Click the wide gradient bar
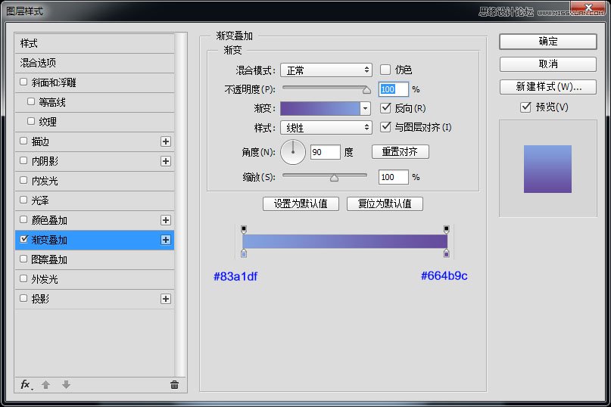 tap(344, 241)
